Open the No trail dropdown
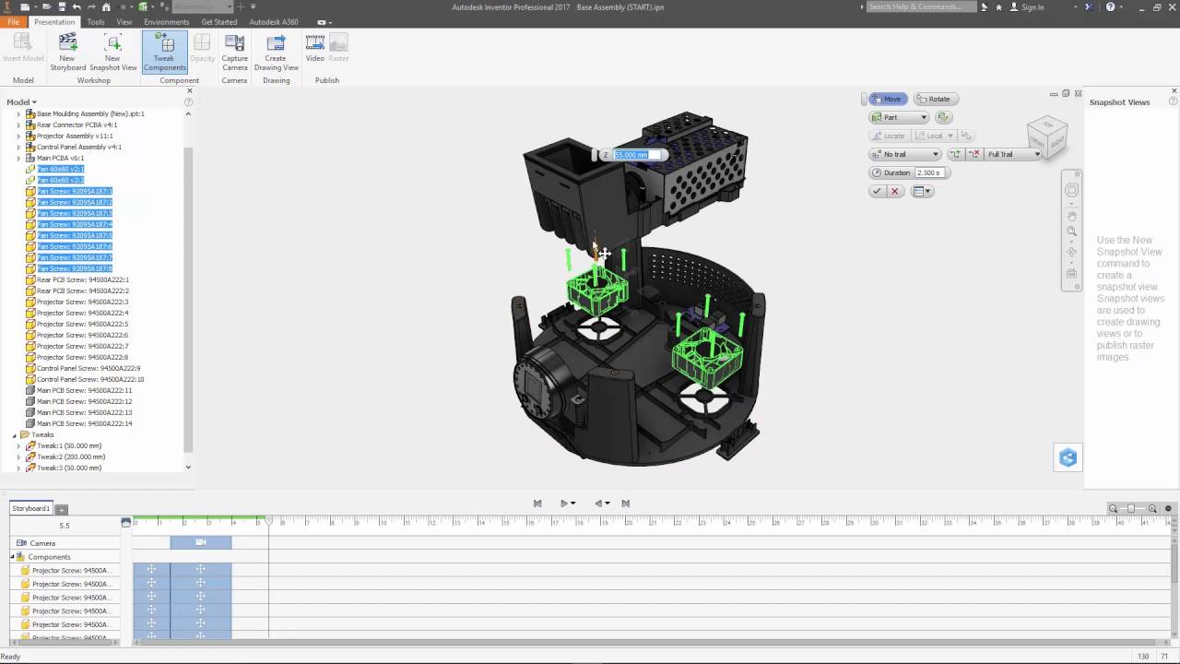The height and width of the screenshot is (664, 1180). tap(905, 154)
